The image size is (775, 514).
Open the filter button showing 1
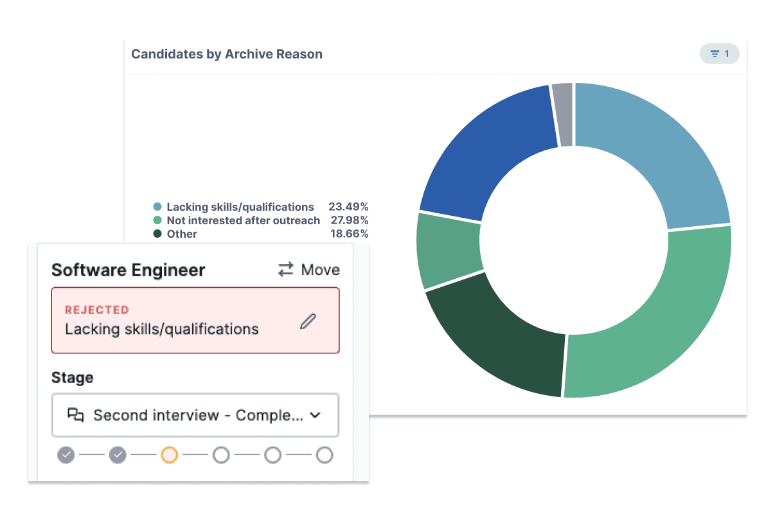pos(719,54)
